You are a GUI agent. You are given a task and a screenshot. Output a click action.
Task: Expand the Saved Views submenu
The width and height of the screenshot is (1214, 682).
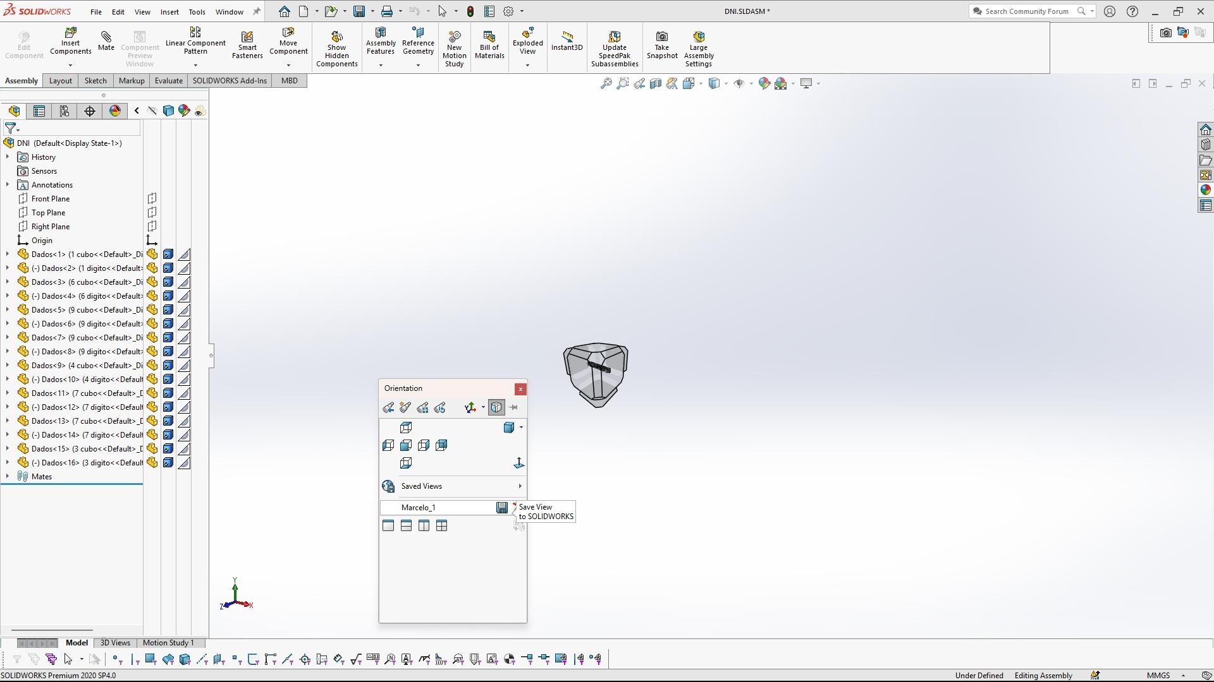click(520, 486)
